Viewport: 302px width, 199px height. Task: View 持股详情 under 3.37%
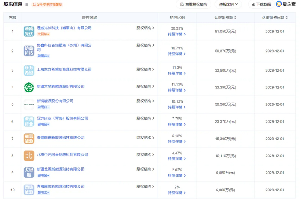[176, 159]
